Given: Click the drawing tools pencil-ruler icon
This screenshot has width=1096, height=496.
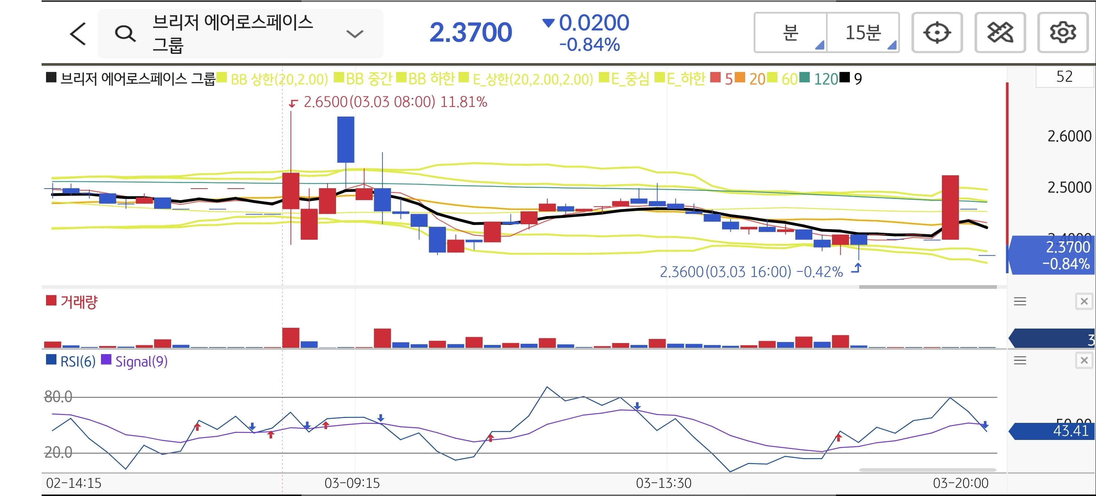Looking at the screenshot, I should (1000, 33).
